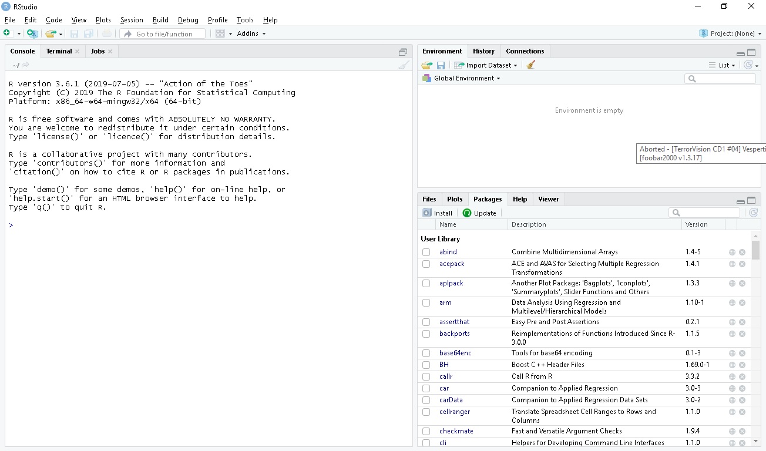Image resolution: width=766 pixels, height=451 pixels.
Task: Check the BH package checkbox
Action: [425, 365]
